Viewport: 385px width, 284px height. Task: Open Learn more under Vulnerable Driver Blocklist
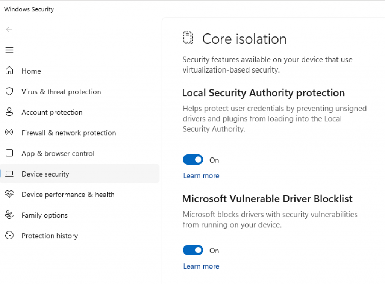pos(201,266)
